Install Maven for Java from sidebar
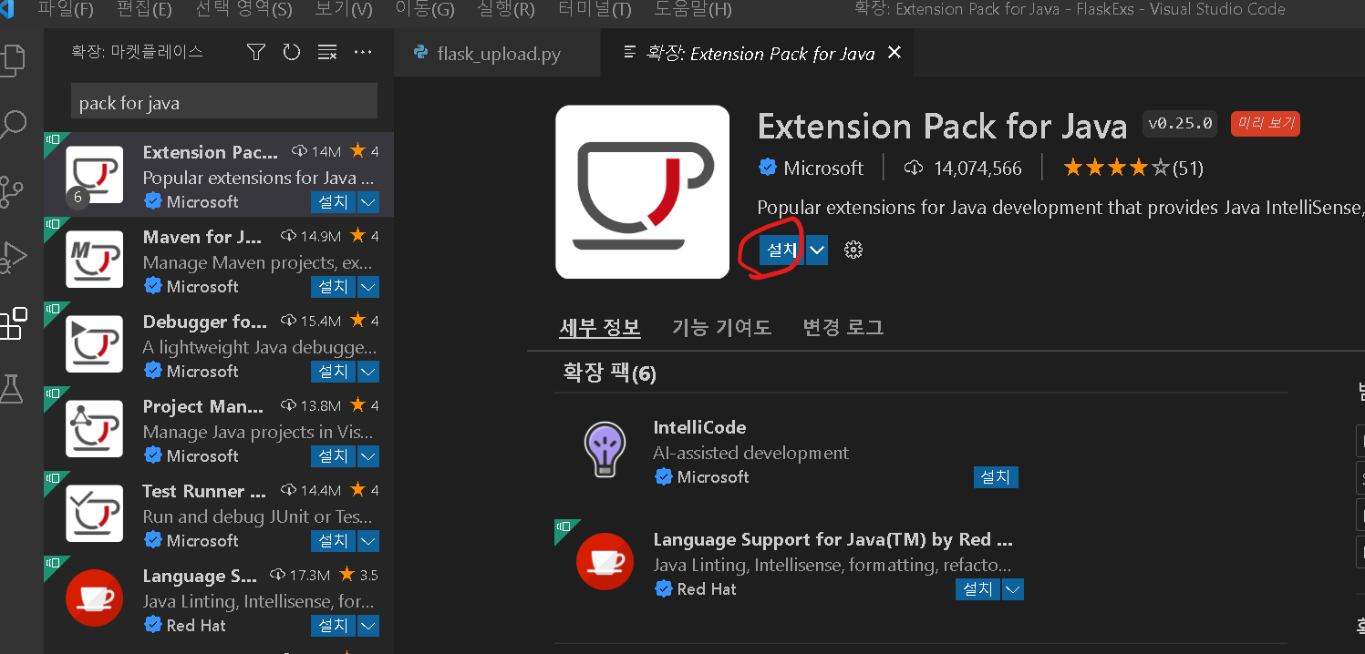Image resolution: width=1365 pixels, height=654 pixels. [333, 287]
